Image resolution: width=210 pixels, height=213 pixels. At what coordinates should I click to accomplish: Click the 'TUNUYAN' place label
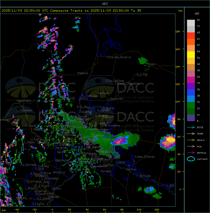(x=54, y=197)
